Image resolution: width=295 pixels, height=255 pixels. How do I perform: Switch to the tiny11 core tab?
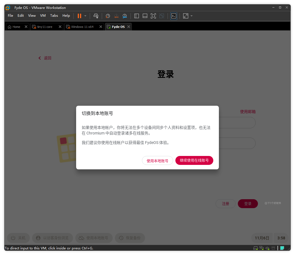click(x=45, y=27)
